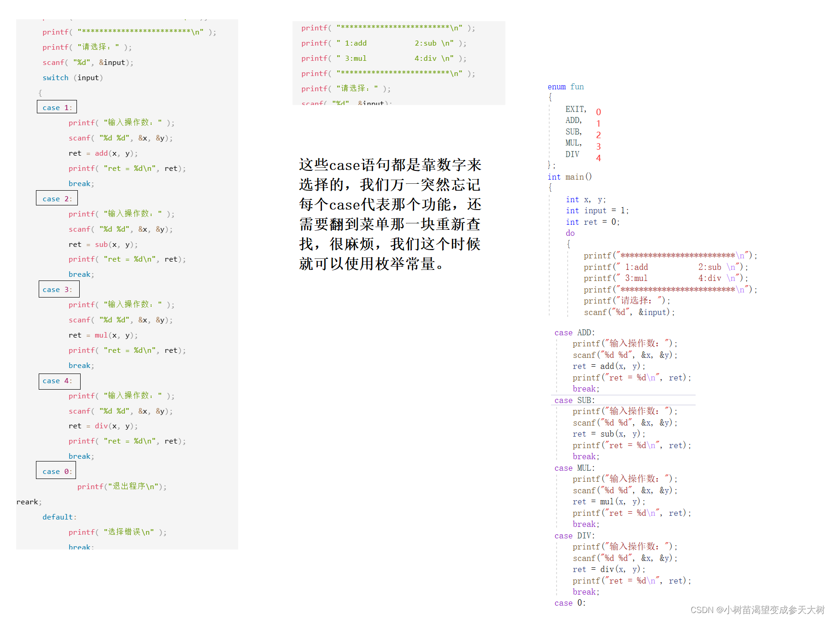Select the "case ADD:" label
This screenshot has height=619, width=832.
click(574, 333)
